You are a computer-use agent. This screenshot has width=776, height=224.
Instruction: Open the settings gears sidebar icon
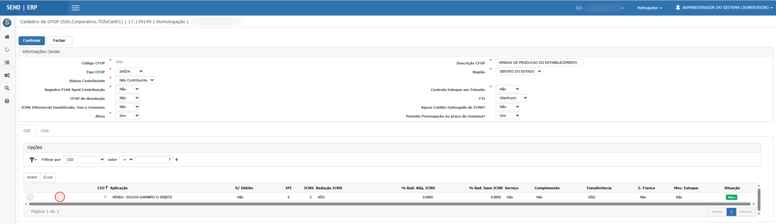click(7, 75)
